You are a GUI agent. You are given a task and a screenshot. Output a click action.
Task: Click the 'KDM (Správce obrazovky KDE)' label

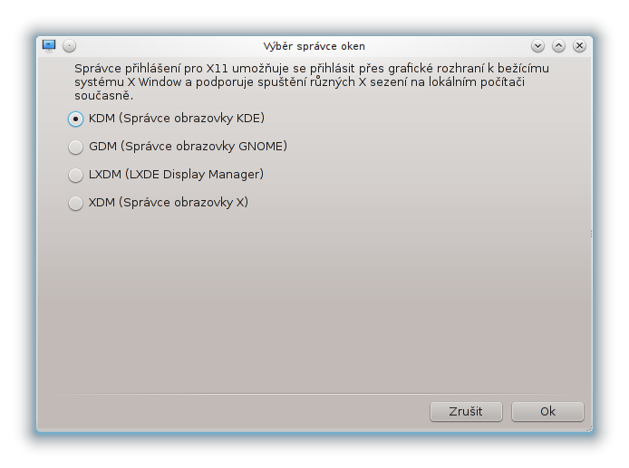(x=177, y=119)
